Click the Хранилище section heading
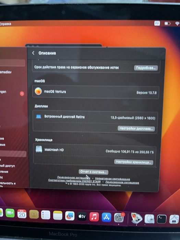This screenshot has width=180, height=240. pos(44,140)
